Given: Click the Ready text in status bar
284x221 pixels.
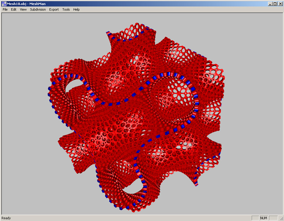Looking at the screenshot, I should tap(6, 218).
